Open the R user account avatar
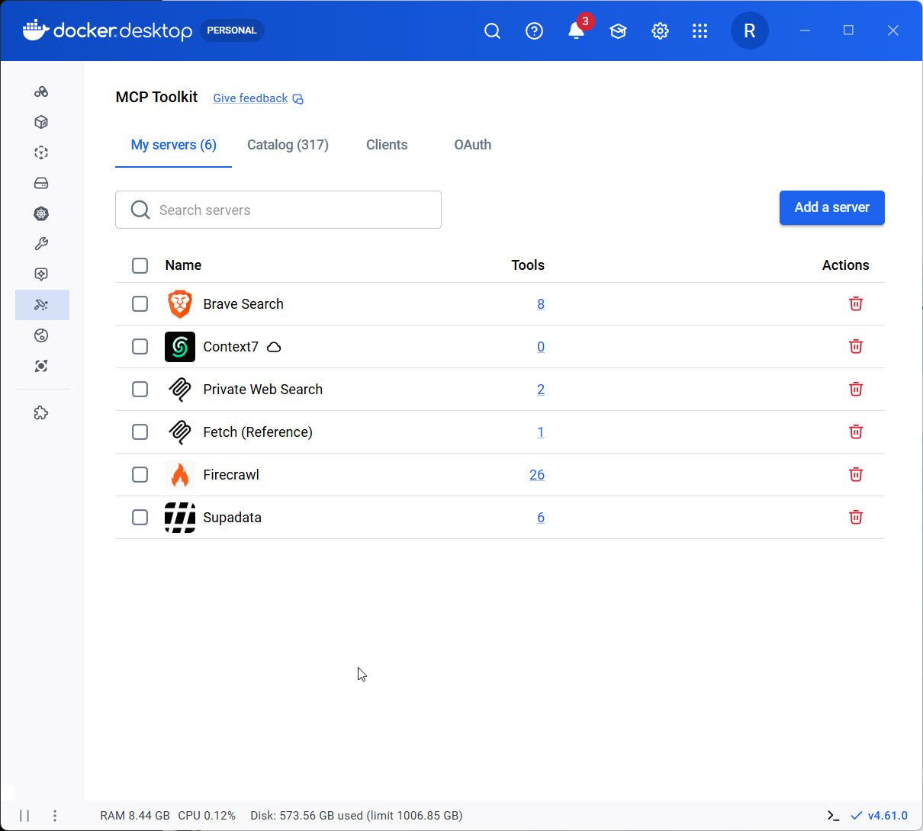The width and height of the screenshot is (923, 831). coord(749,30)
